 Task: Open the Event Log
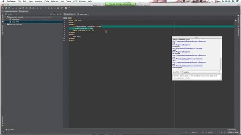(x=232, y=130)
